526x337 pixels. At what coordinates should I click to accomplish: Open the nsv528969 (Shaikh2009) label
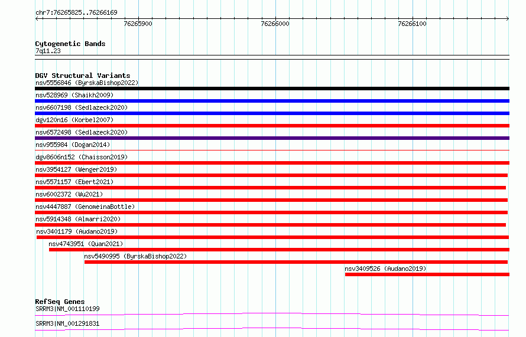pos(74,95)
